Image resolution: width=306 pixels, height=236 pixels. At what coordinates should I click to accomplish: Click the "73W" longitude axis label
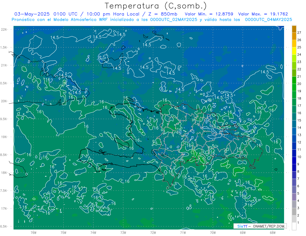[123, 232]
